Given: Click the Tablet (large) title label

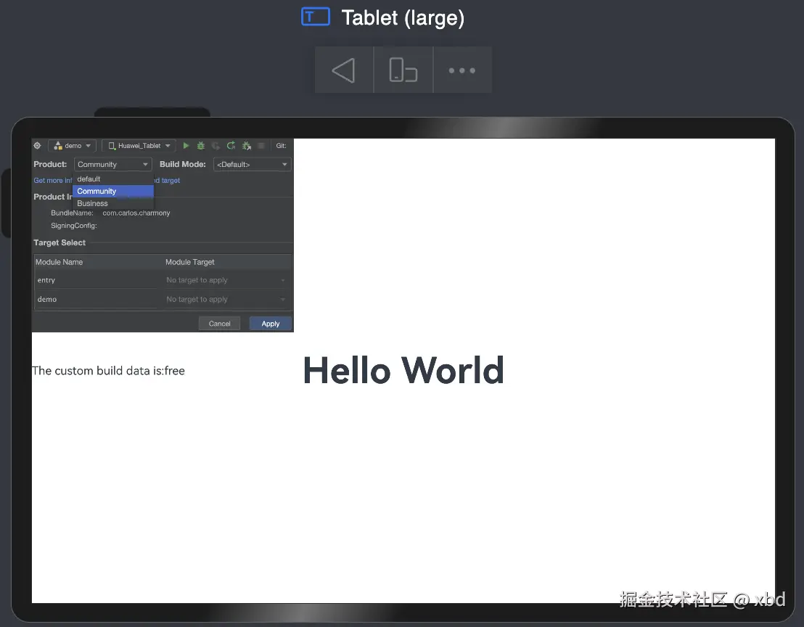Looking at the screenshot, I should click(x=403, y=18).
